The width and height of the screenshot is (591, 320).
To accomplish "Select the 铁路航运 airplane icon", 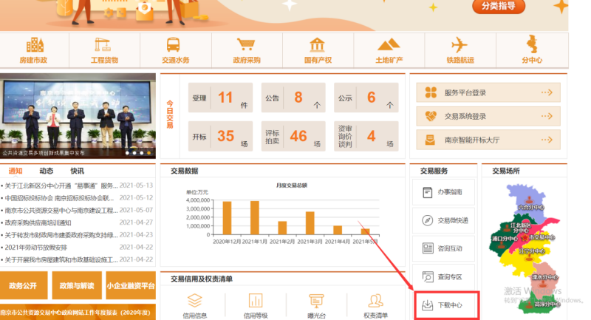I will point(460,44).
